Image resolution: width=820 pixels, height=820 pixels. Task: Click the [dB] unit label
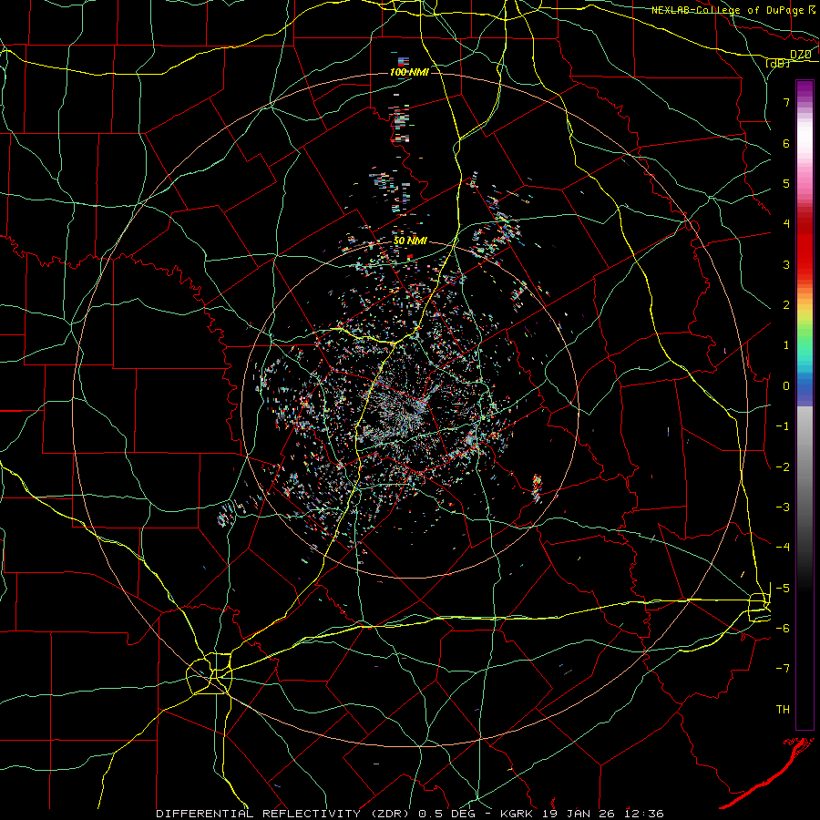point(778,63)
